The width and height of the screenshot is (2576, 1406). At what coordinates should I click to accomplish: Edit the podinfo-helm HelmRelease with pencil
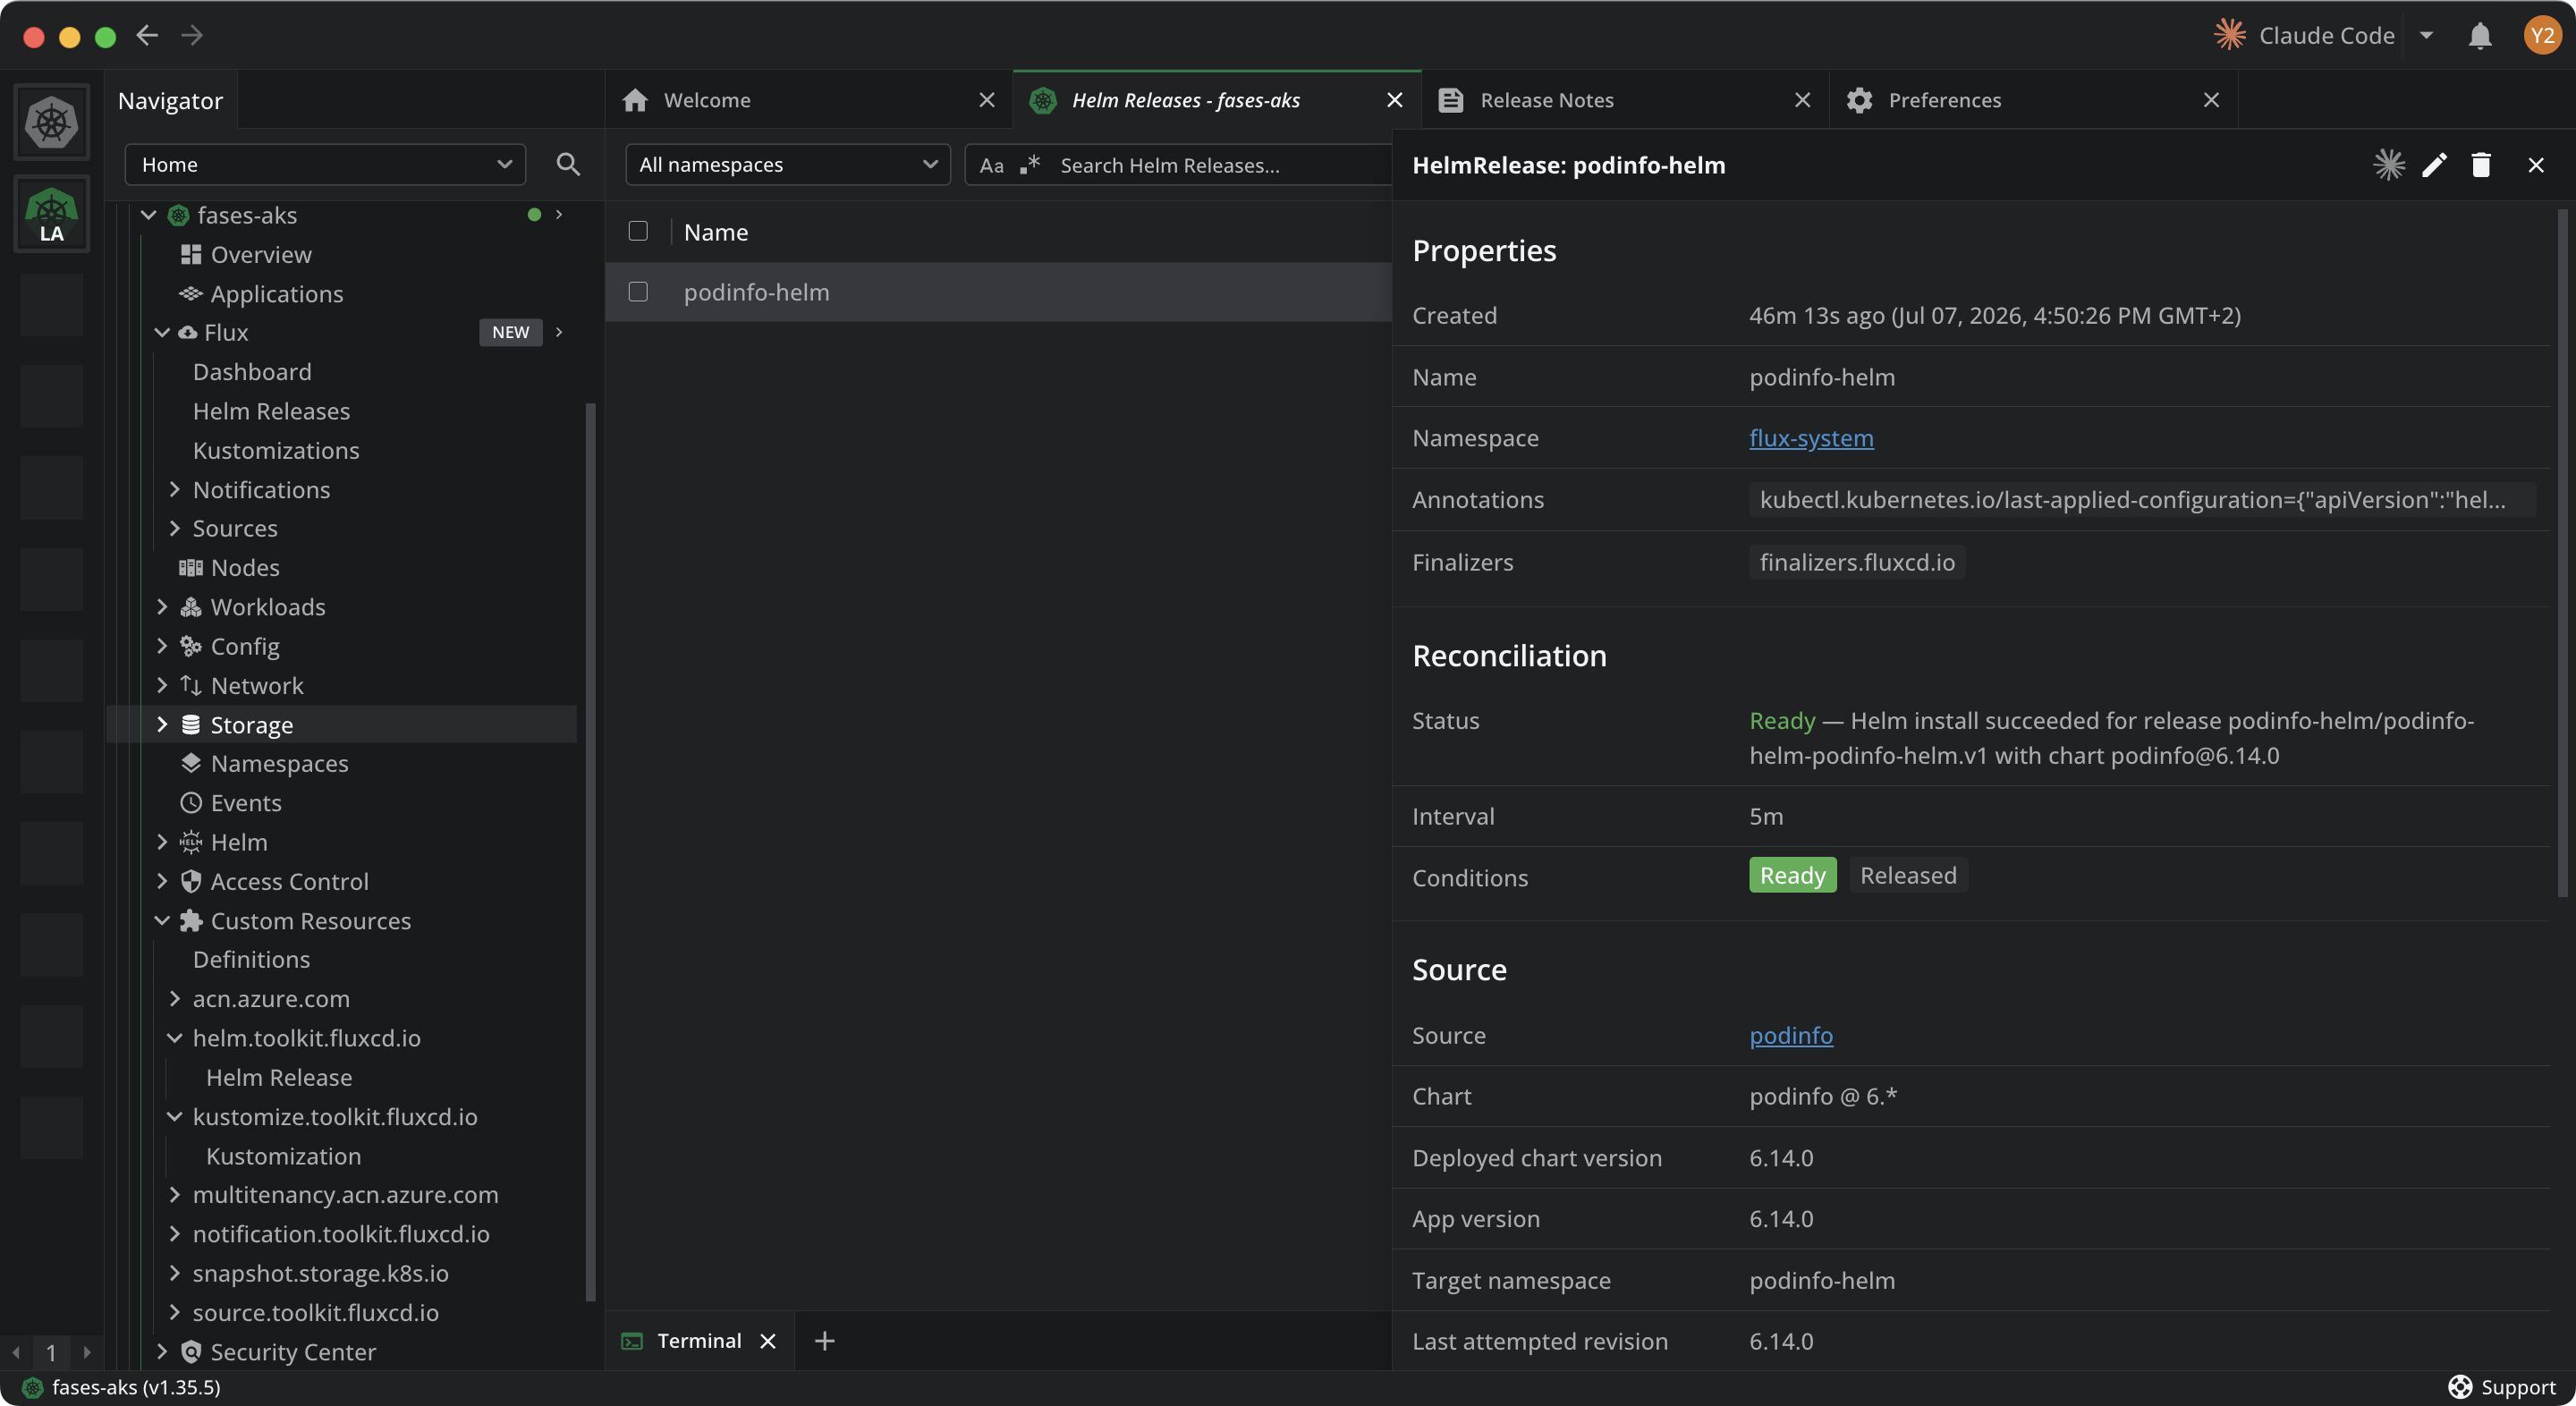[x=2434, y=165]
